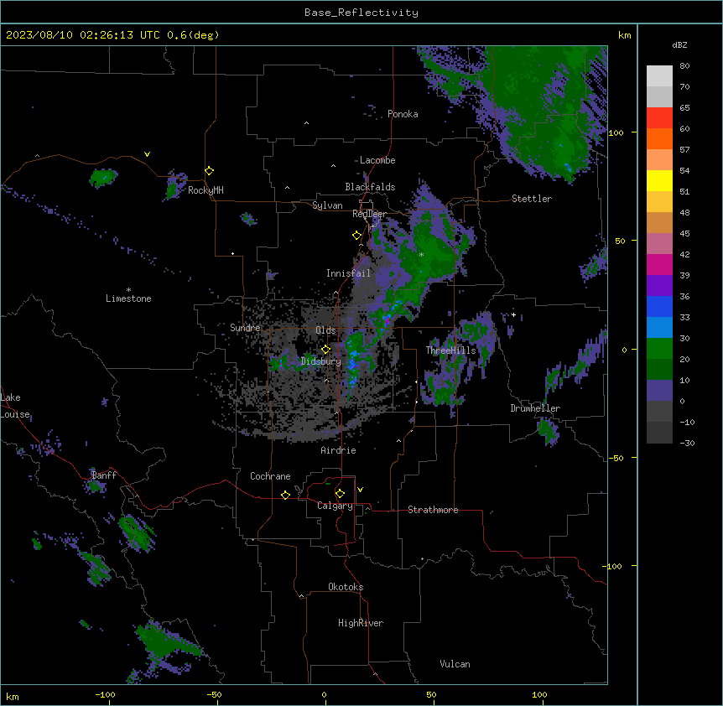
Task: Click the -100 tick on the bottom axis
Action: (x=105, y=694)
